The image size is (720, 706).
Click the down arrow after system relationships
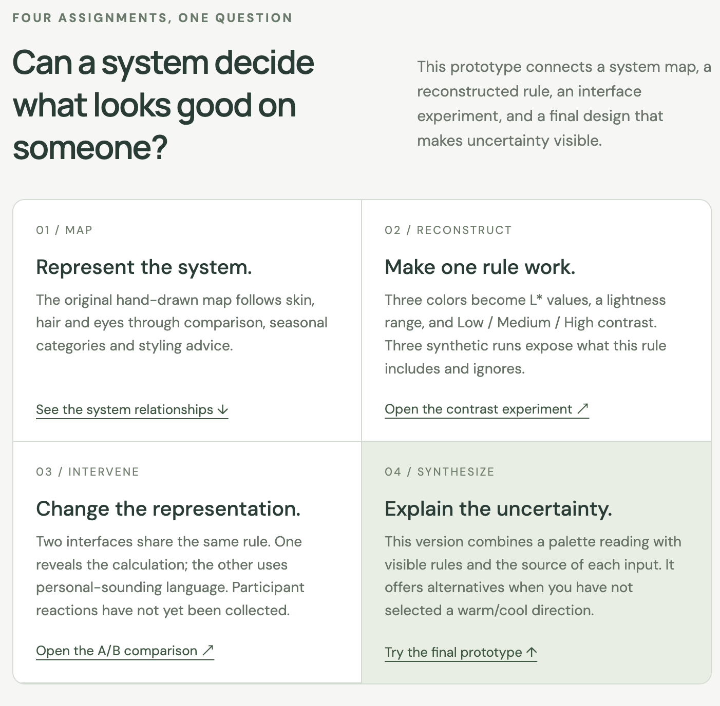[223, 409]
